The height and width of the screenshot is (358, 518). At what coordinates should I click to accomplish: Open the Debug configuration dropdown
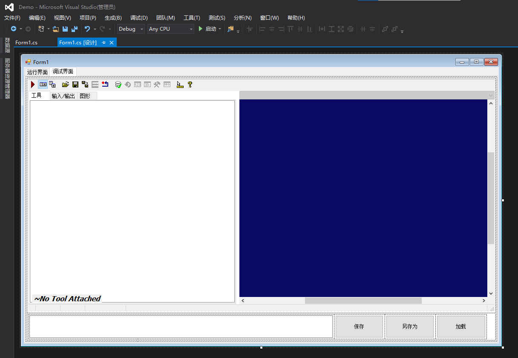point(131,29)
